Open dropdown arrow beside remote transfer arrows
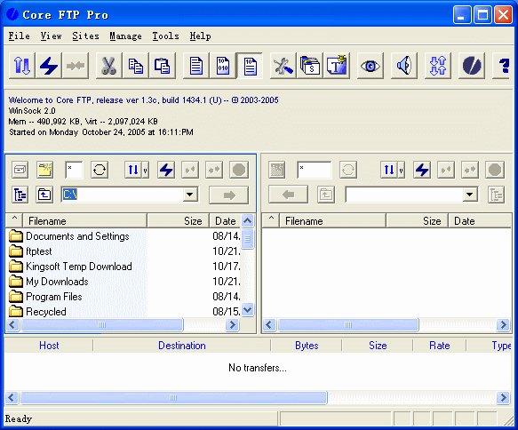 pos(401,170)
